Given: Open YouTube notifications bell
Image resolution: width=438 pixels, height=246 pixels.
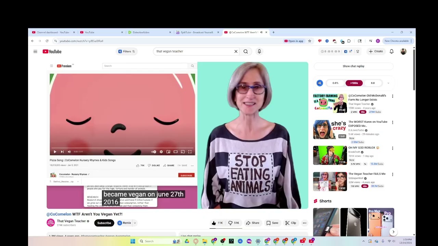Looking at the screenshot, I should (392, 51).
